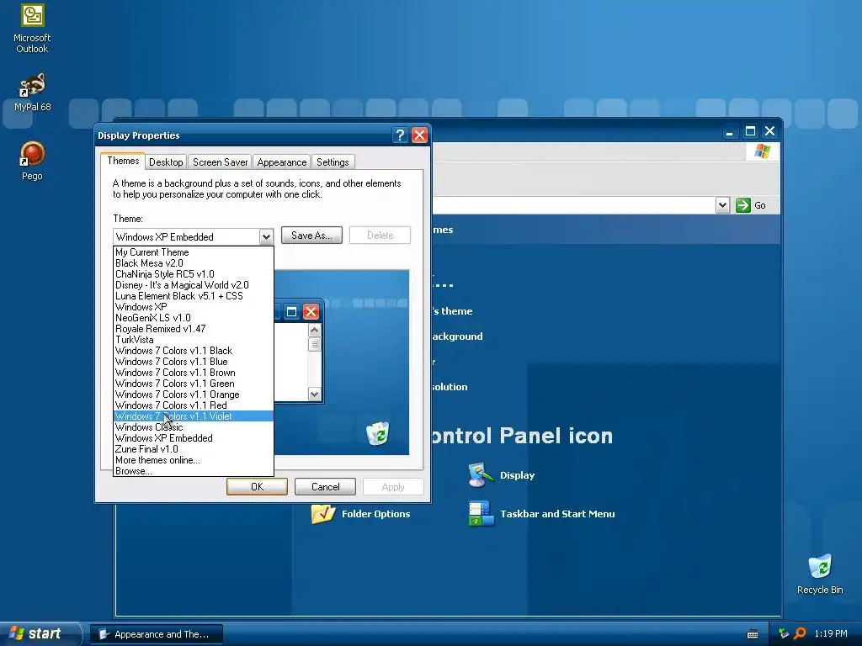862x646 pixels.
Task: Choose Royale Remixed v1.47 theme
Action: (x=194, y=329)
